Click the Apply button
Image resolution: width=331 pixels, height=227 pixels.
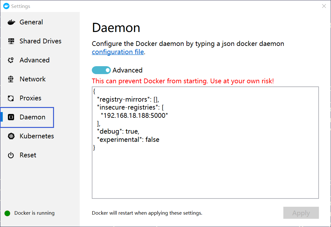click(301, 213)
